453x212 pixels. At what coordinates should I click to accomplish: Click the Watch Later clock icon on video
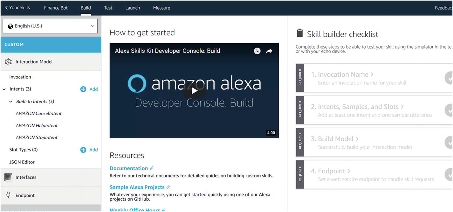pos(257,51)
